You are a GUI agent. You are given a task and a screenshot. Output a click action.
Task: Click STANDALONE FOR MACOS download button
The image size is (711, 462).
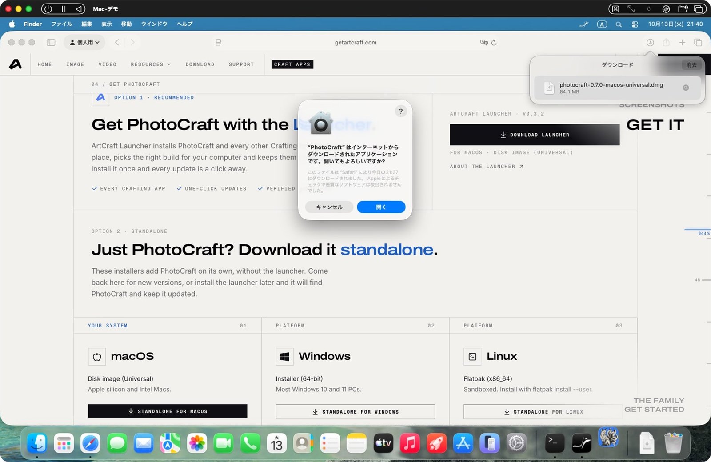pos(168,411)
